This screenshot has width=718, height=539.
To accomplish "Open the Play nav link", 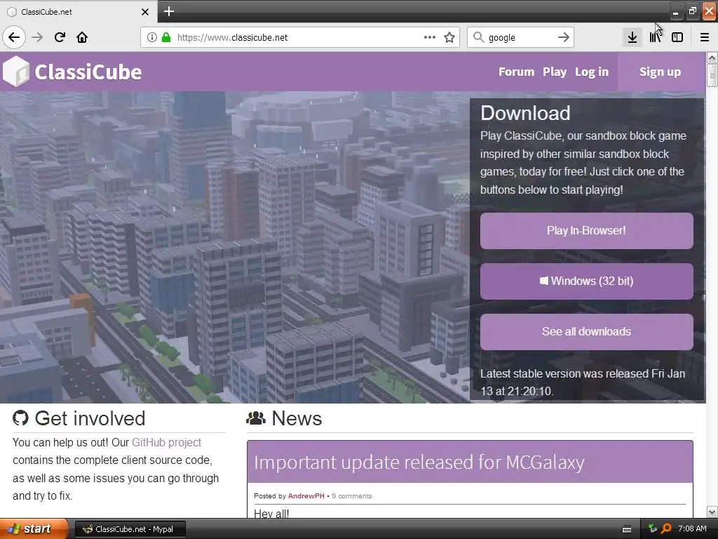I will click(555, 72).
